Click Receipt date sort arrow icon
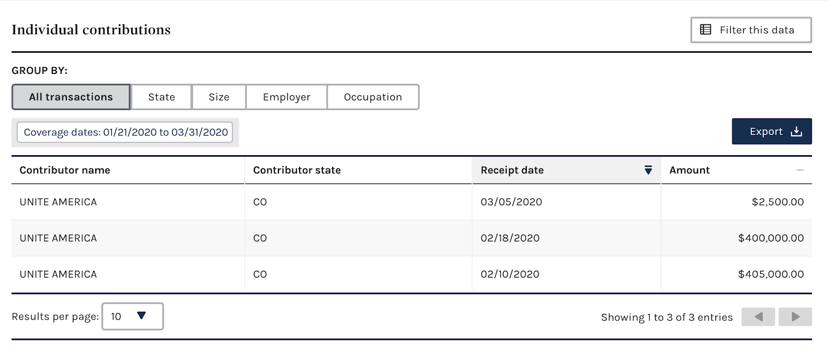The width and height of the screenshot is (828, 349). 648,170
